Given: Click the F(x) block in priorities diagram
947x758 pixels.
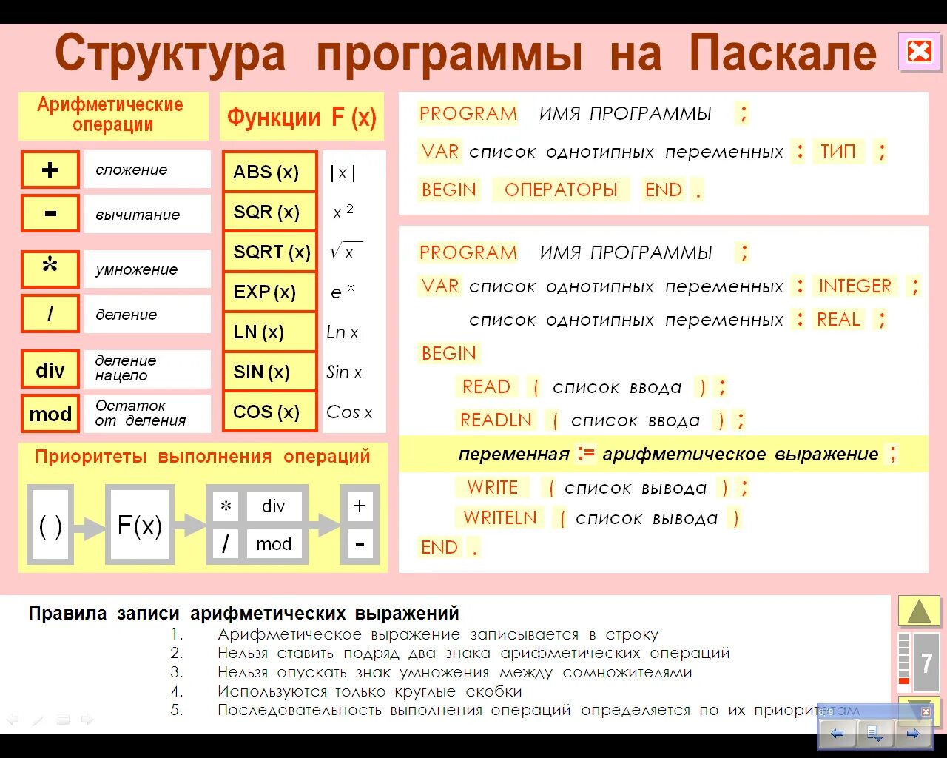Looking at the screenshot, I should coord(140,526).
